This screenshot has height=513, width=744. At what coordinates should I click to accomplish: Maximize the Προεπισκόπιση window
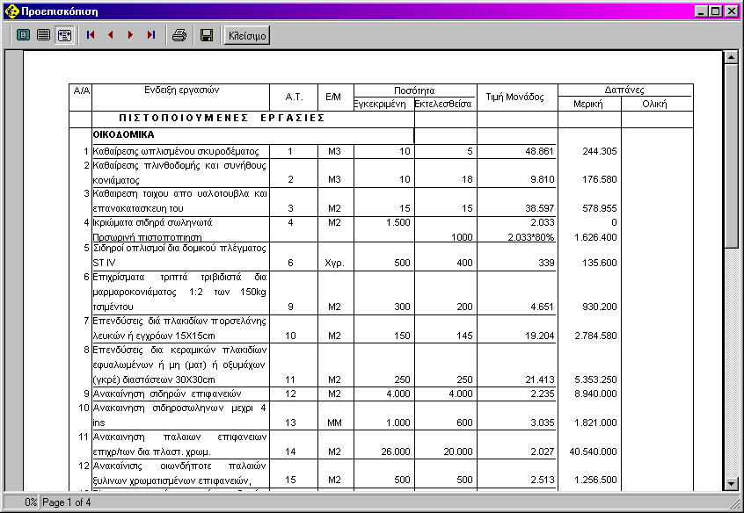point(715,11)
